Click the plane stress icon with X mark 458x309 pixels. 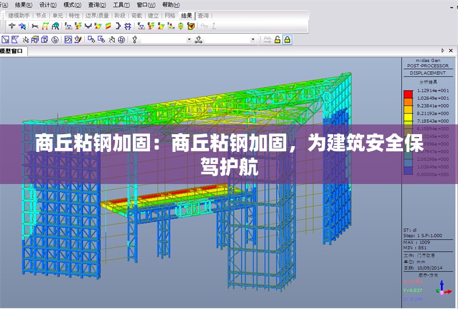[171, 26]
